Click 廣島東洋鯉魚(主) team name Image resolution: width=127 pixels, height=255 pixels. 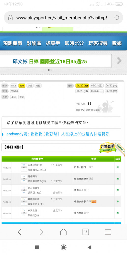point(37,181)
